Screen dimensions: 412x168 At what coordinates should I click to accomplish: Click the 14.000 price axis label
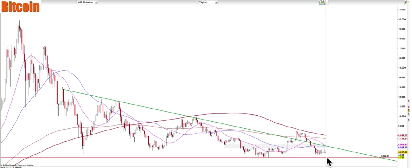point(402,77)
